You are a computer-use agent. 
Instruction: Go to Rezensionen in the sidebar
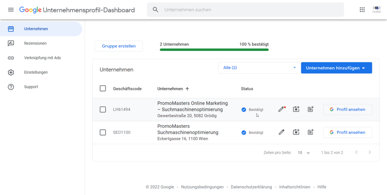tap(35, 43)
